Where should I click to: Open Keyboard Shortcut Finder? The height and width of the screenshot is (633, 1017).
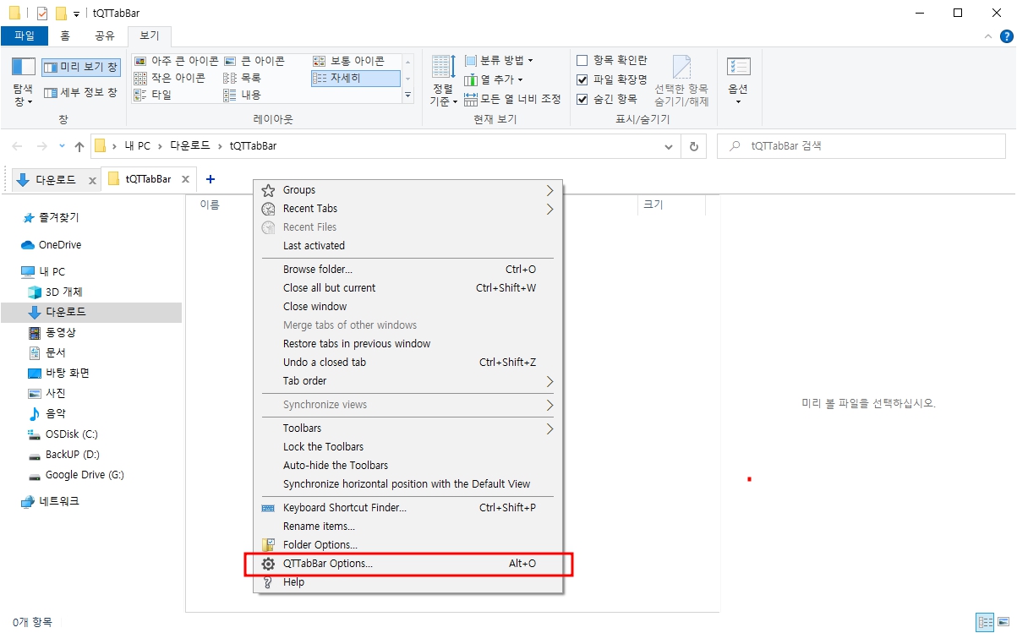[x=408, y=508]
